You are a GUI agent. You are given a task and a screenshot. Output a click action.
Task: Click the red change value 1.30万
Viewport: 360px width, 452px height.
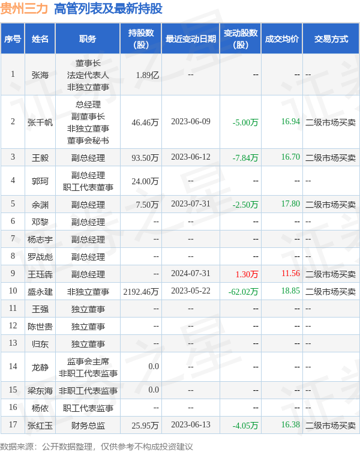247,274
